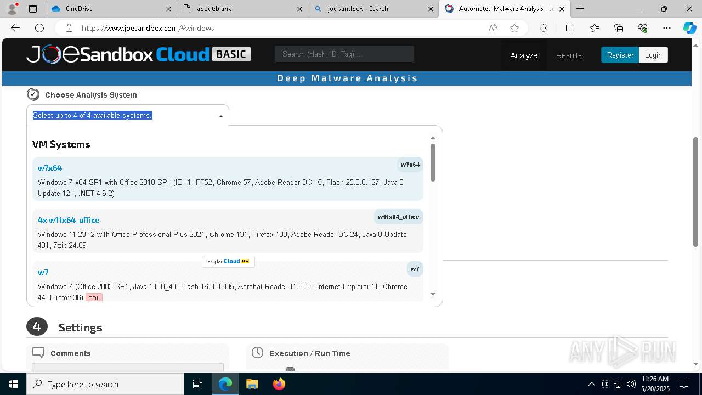The image size is (702, 395).
Task: Click the w7 tag badge
Action: click(415, 269)
